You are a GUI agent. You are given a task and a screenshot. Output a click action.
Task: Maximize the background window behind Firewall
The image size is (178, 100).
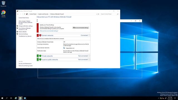pos(135,21)
